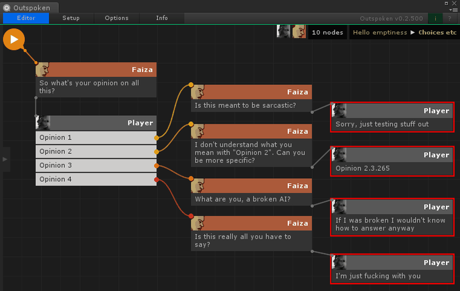
Task: Click the 'Outspoken v0.2.500' version label
Action: (391, 18)
